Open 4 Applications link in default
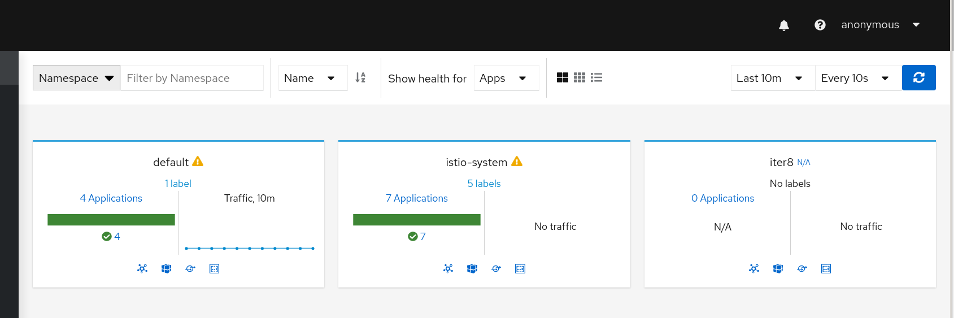 (111, 198)
